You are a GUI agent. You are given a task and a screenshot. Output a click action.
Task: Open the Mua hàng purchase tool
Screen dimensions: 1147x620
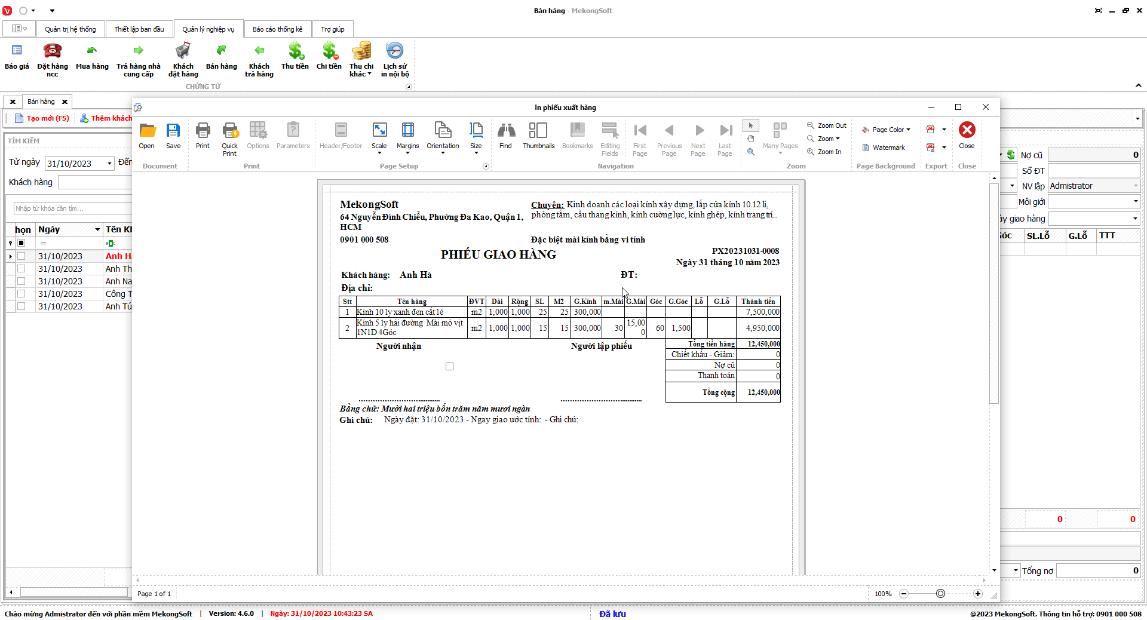[92, 58]
